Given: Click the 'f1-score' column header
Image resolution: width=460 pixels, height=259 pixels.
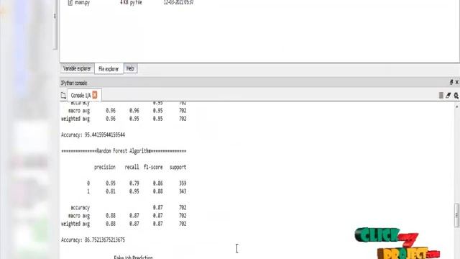Looking at the screenshot, I should pyautogui.click(x=153, y=167).
